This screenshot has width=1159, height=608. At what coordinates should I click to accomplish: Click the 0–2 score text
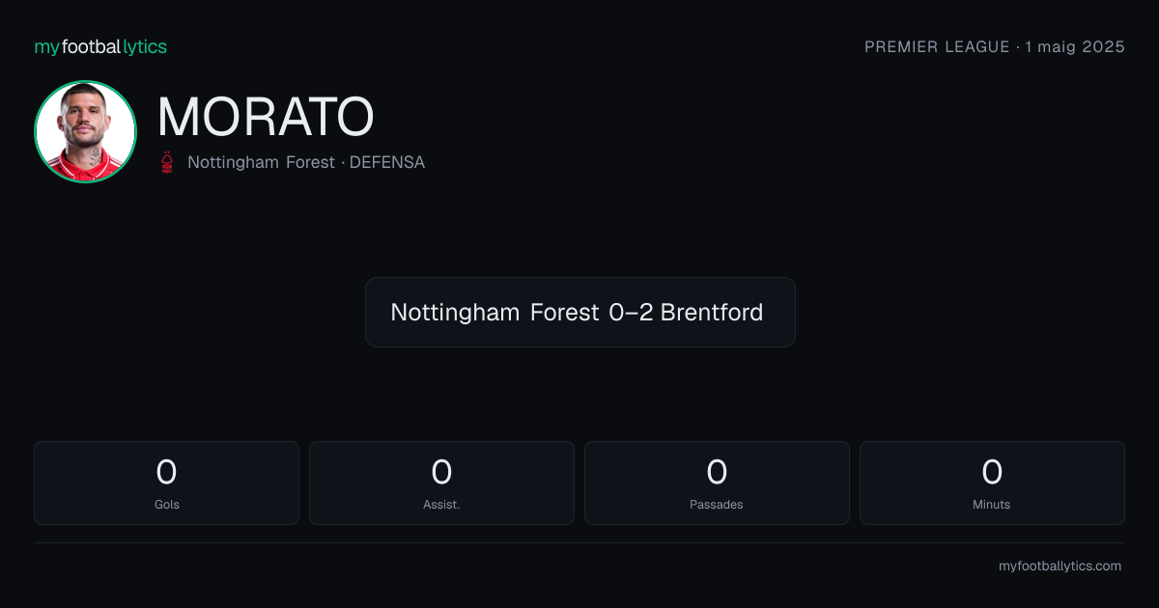[x=632, y=312]
